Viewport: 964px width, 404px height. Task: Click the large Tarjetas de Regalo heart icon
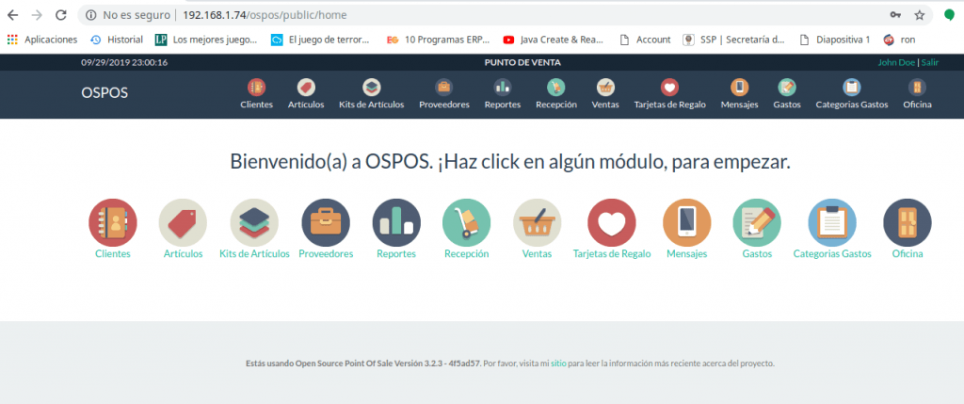(x=612, y=222)
